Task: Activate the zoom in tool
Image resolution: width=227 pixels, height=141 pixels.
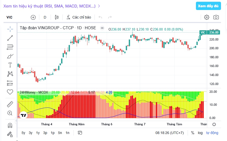Action: pos(10,113)
